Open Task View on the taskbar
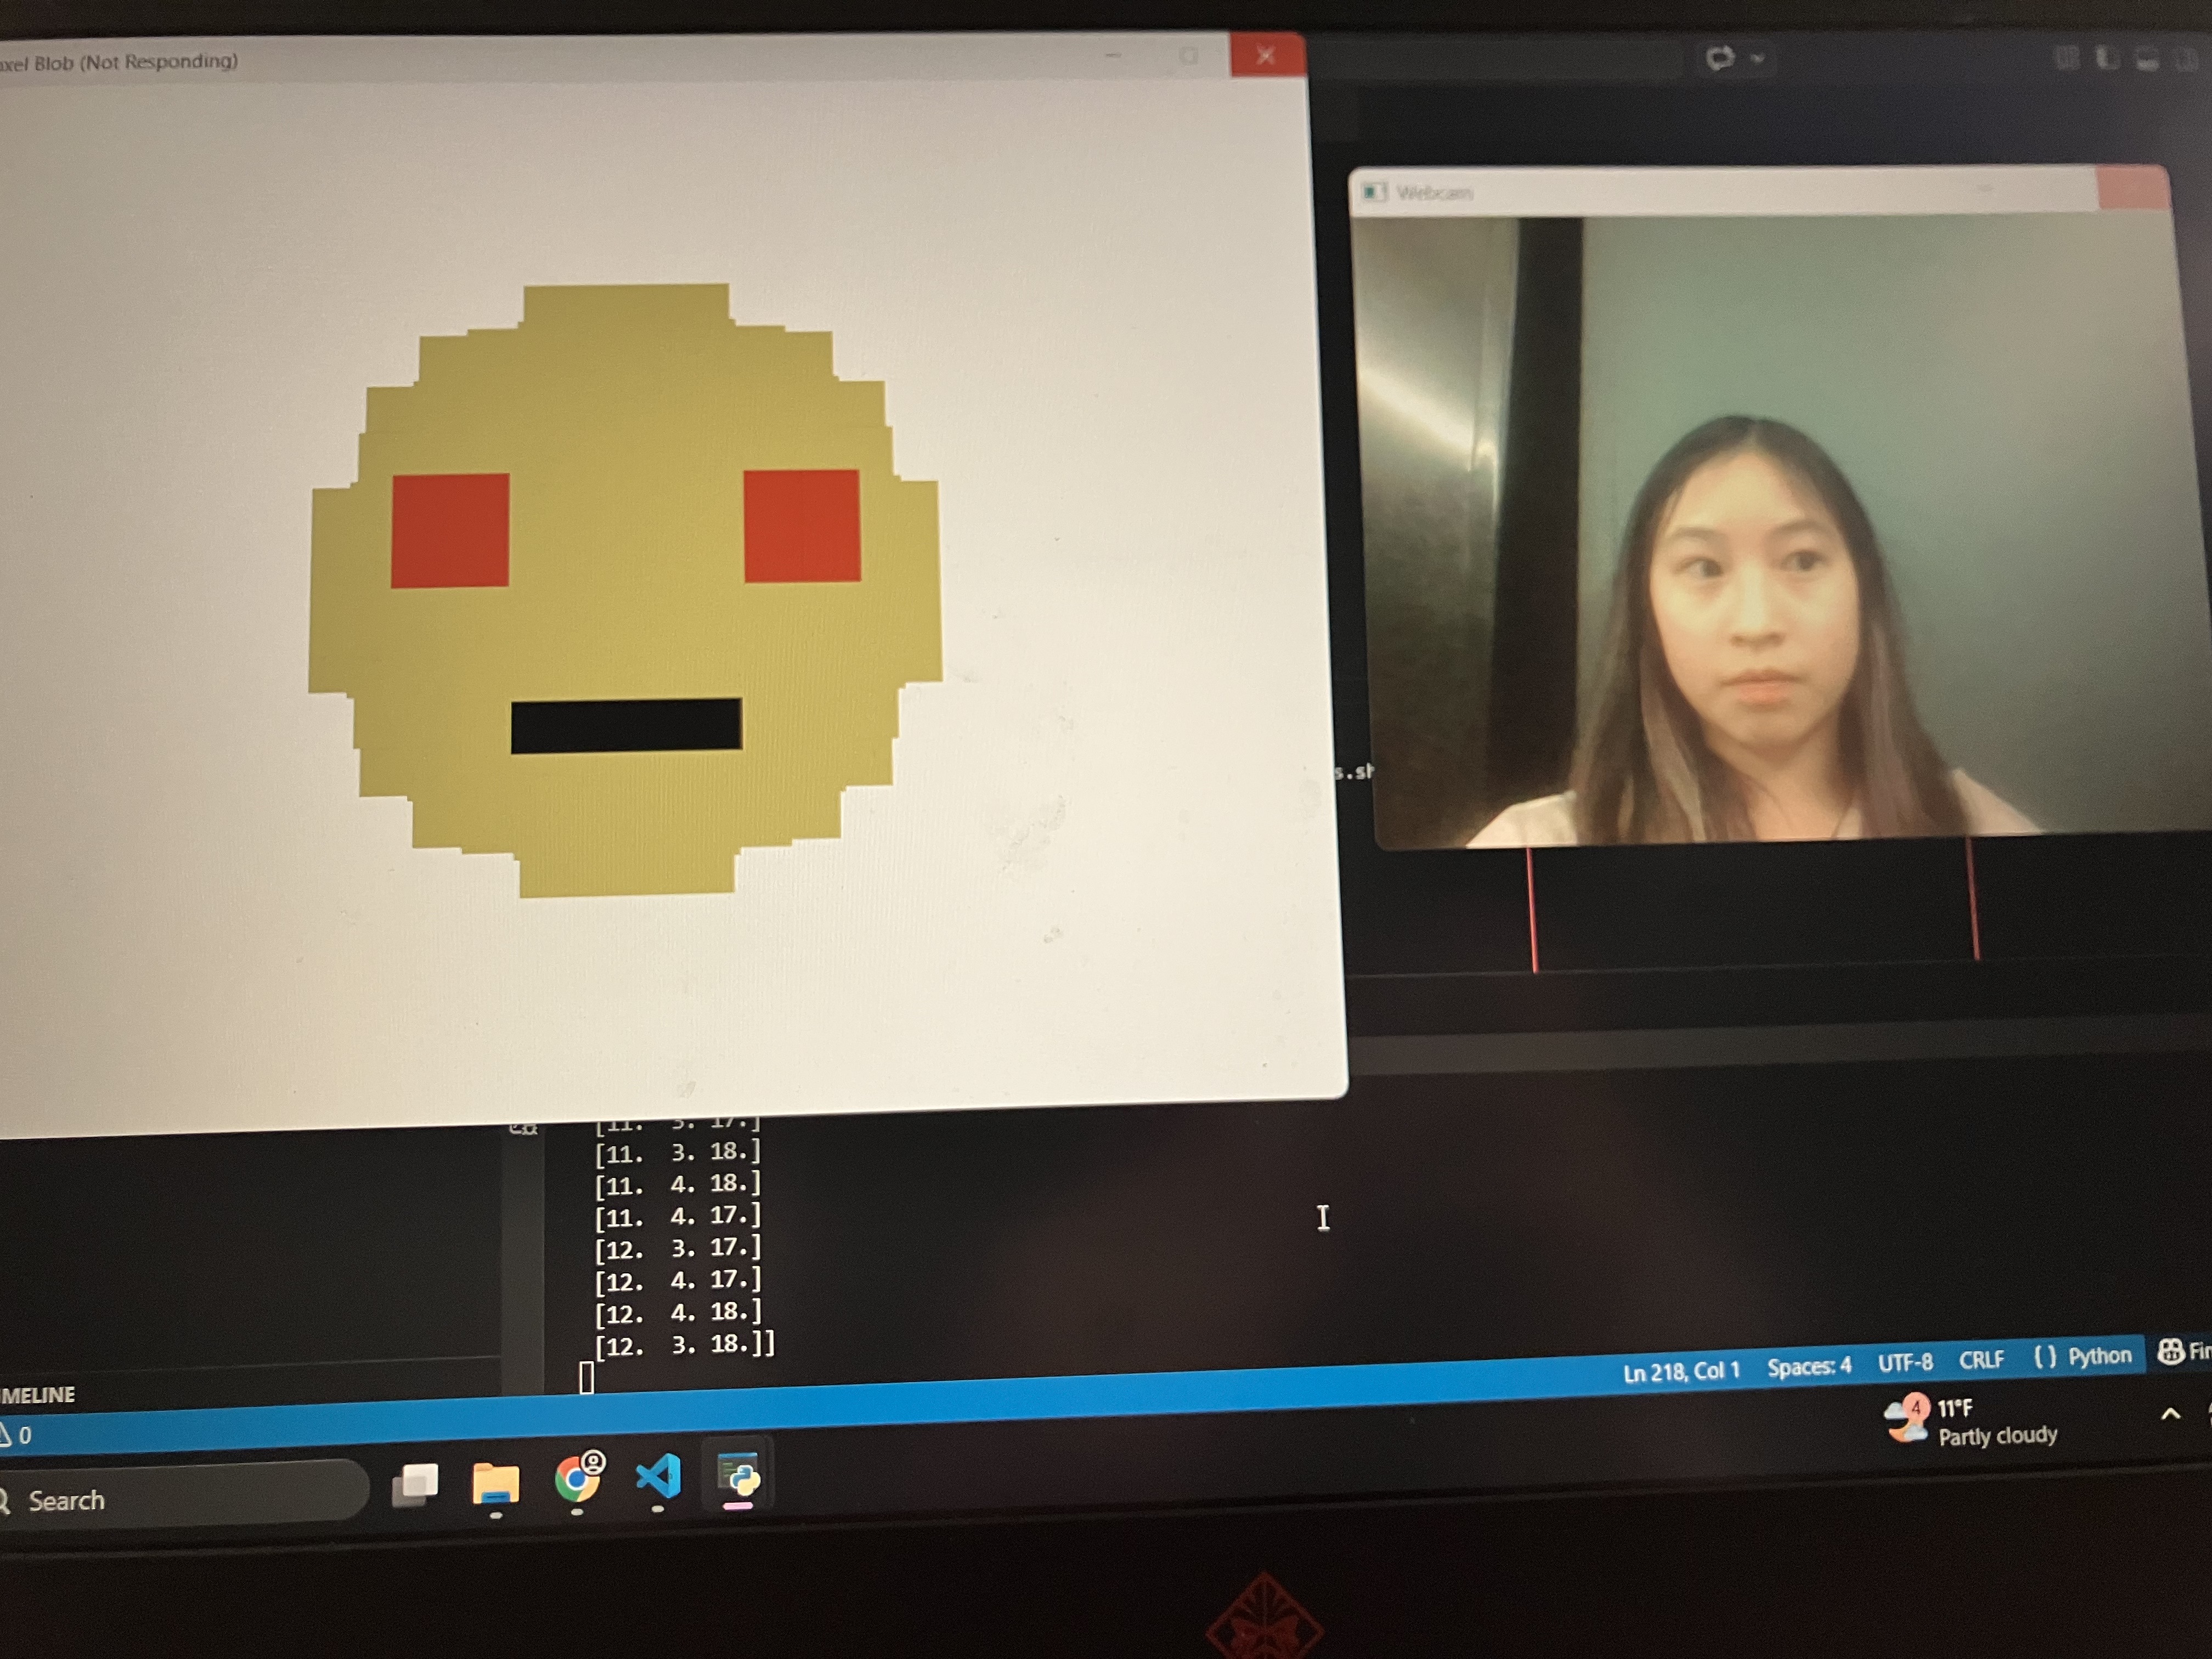The height and width of the screenshot is (1659, 2212). click(415, 1485)
